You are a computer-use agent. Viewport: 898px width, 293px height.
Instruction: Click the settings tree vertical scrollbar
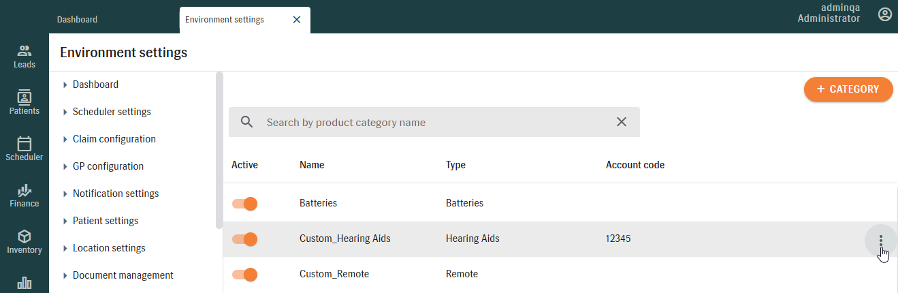pos(219,150)
